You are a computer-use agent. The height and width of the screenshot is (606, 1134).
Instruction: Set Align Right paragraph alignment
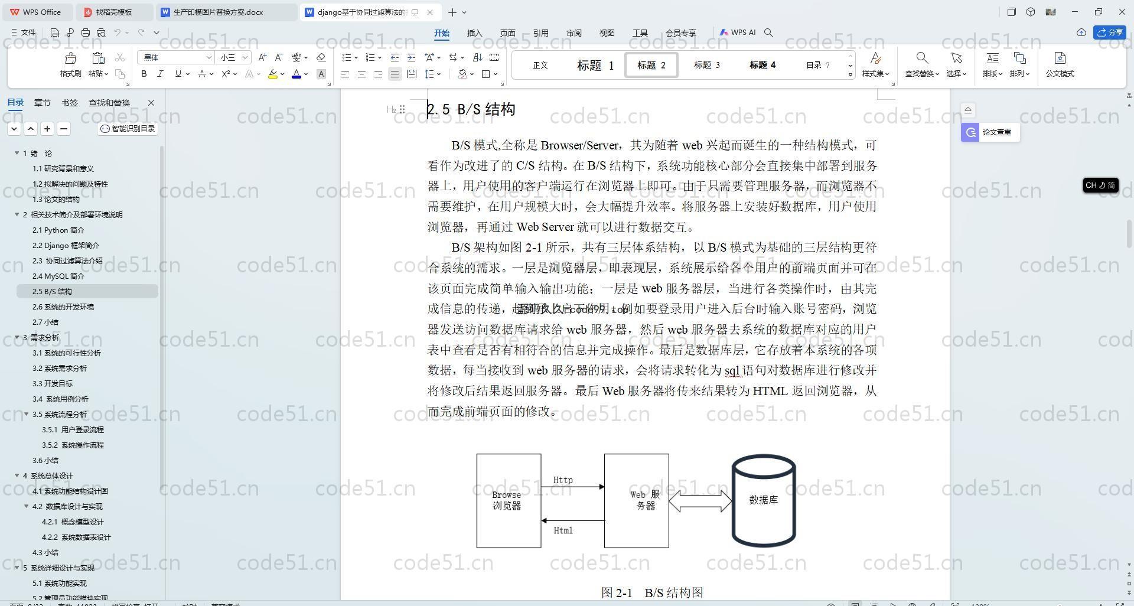point(378,74)
